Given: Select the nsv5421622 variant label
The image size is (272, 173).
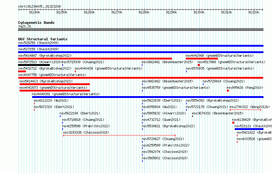Looking at the screenshot, I should coord(254,132).
